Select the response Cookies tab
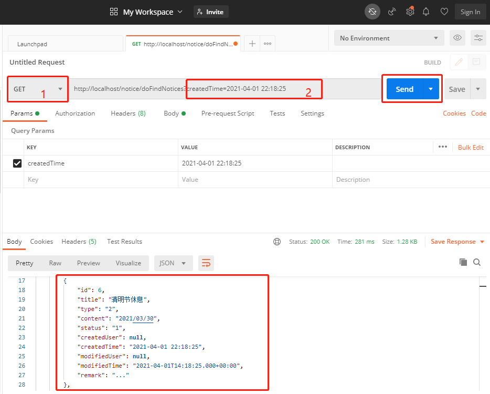This screenshot has height=394, width=490. (41, 242)
